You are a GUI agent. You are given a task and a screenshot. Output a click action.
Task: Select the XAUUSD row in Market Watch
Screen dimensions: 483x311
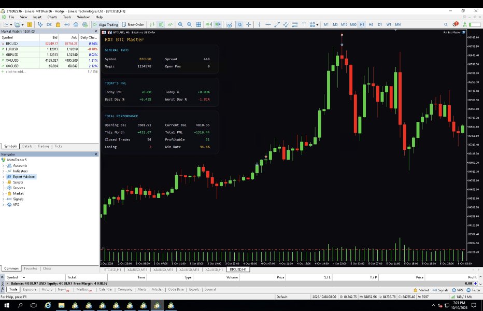point(49,60)
